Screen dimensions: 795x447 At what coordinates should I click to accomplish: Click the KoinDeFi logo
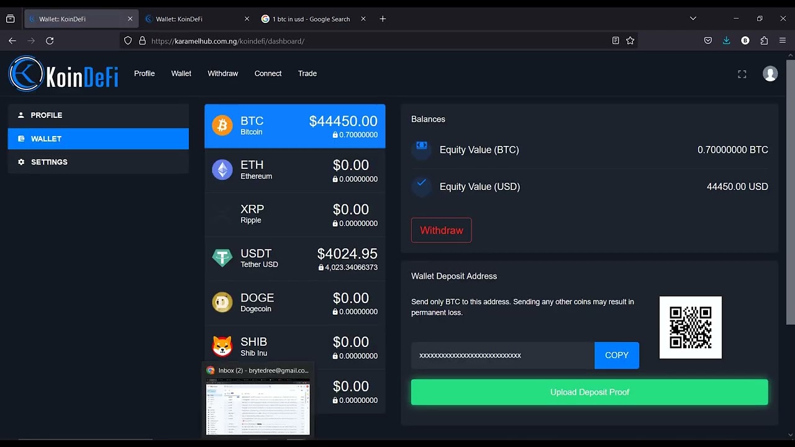tap(63, 73)
